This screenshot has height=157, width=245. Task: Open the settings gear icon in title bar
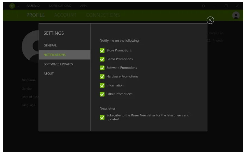point(204,6)
